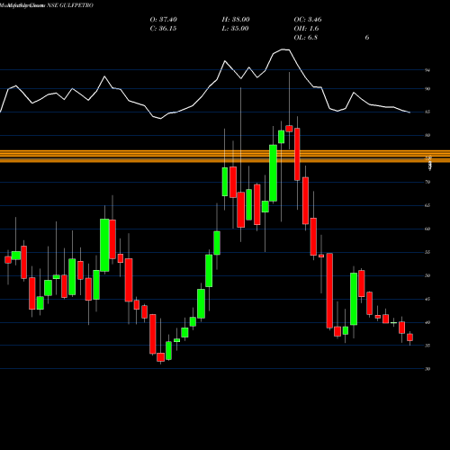This screenshot has width=450, height=450.
Task: Click the '55' price axis label
Action: click(x=427, y=252)
